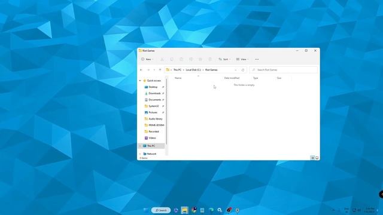Sort by the Name column header
Screen dimensions: 383x215
pyautogui.click(x=178, y=78)
